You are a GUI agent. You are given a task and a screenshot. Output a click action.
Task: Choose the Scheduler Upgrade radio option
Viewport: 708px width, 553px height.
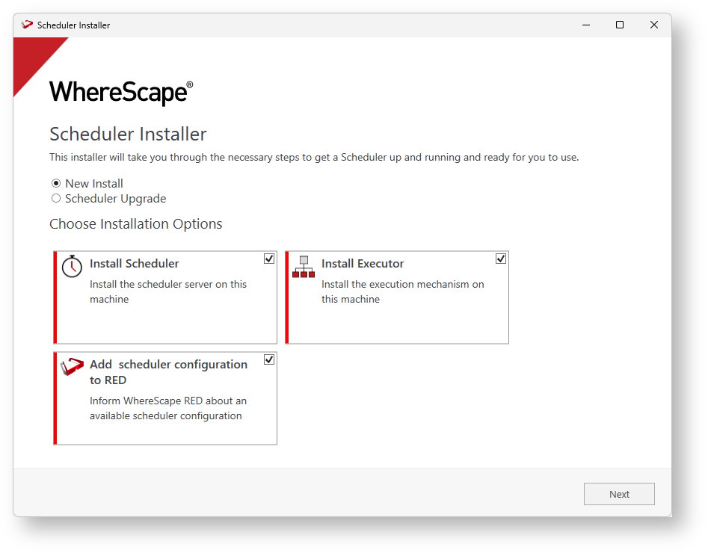(x=56, y=199)
